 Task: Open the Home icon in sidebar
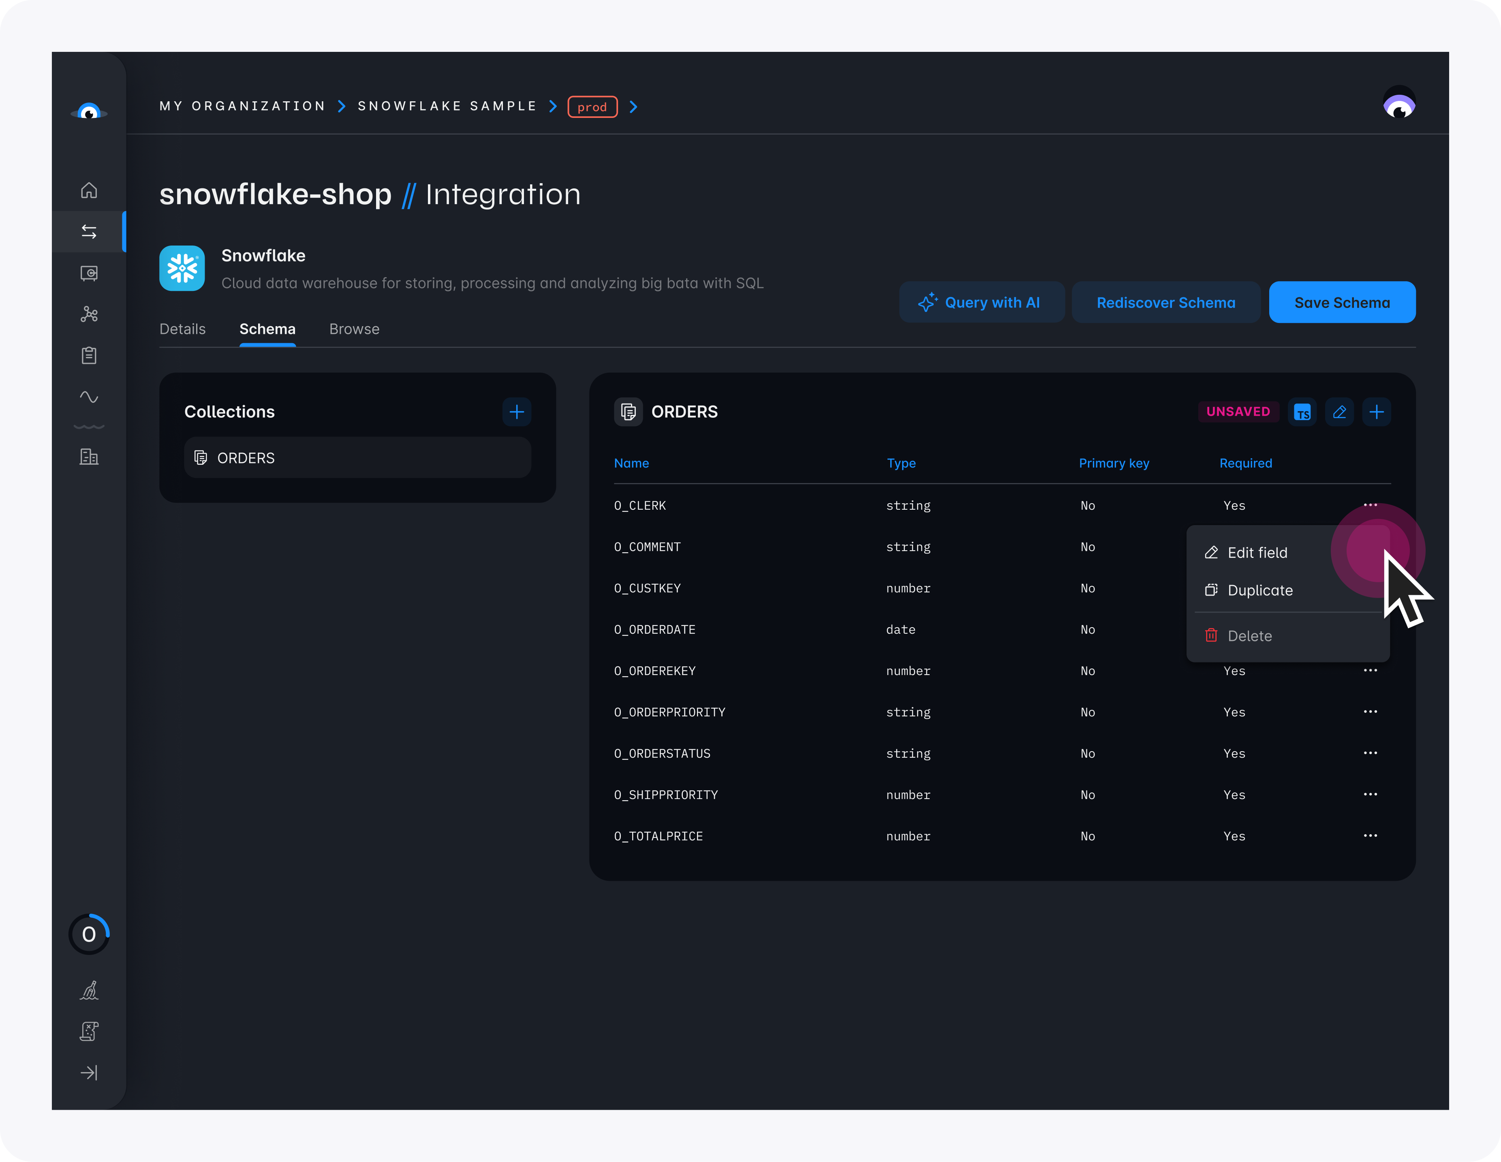(x=89, y=190)
